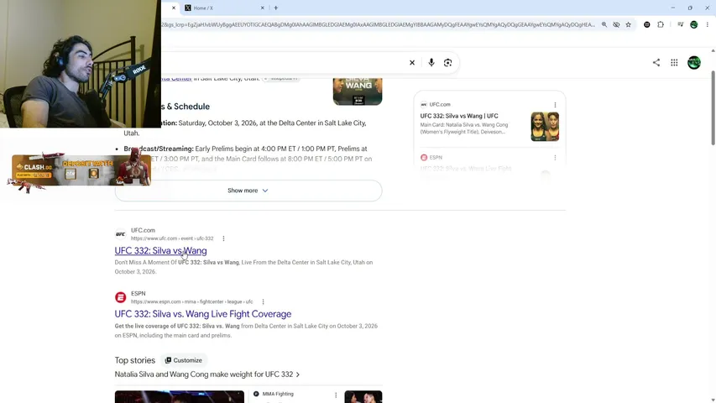
Task: Open the UFC 332: Silva vs Wang link
Action: click(160, 250)
